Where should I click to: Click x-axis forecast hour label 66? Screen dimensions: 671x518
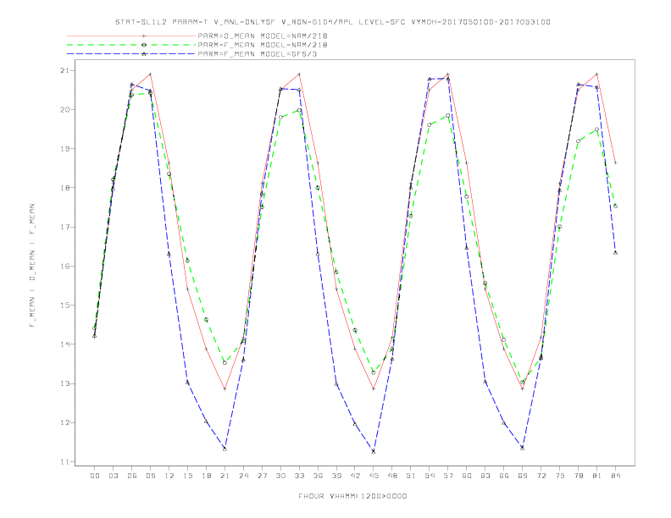pos(504,476)
